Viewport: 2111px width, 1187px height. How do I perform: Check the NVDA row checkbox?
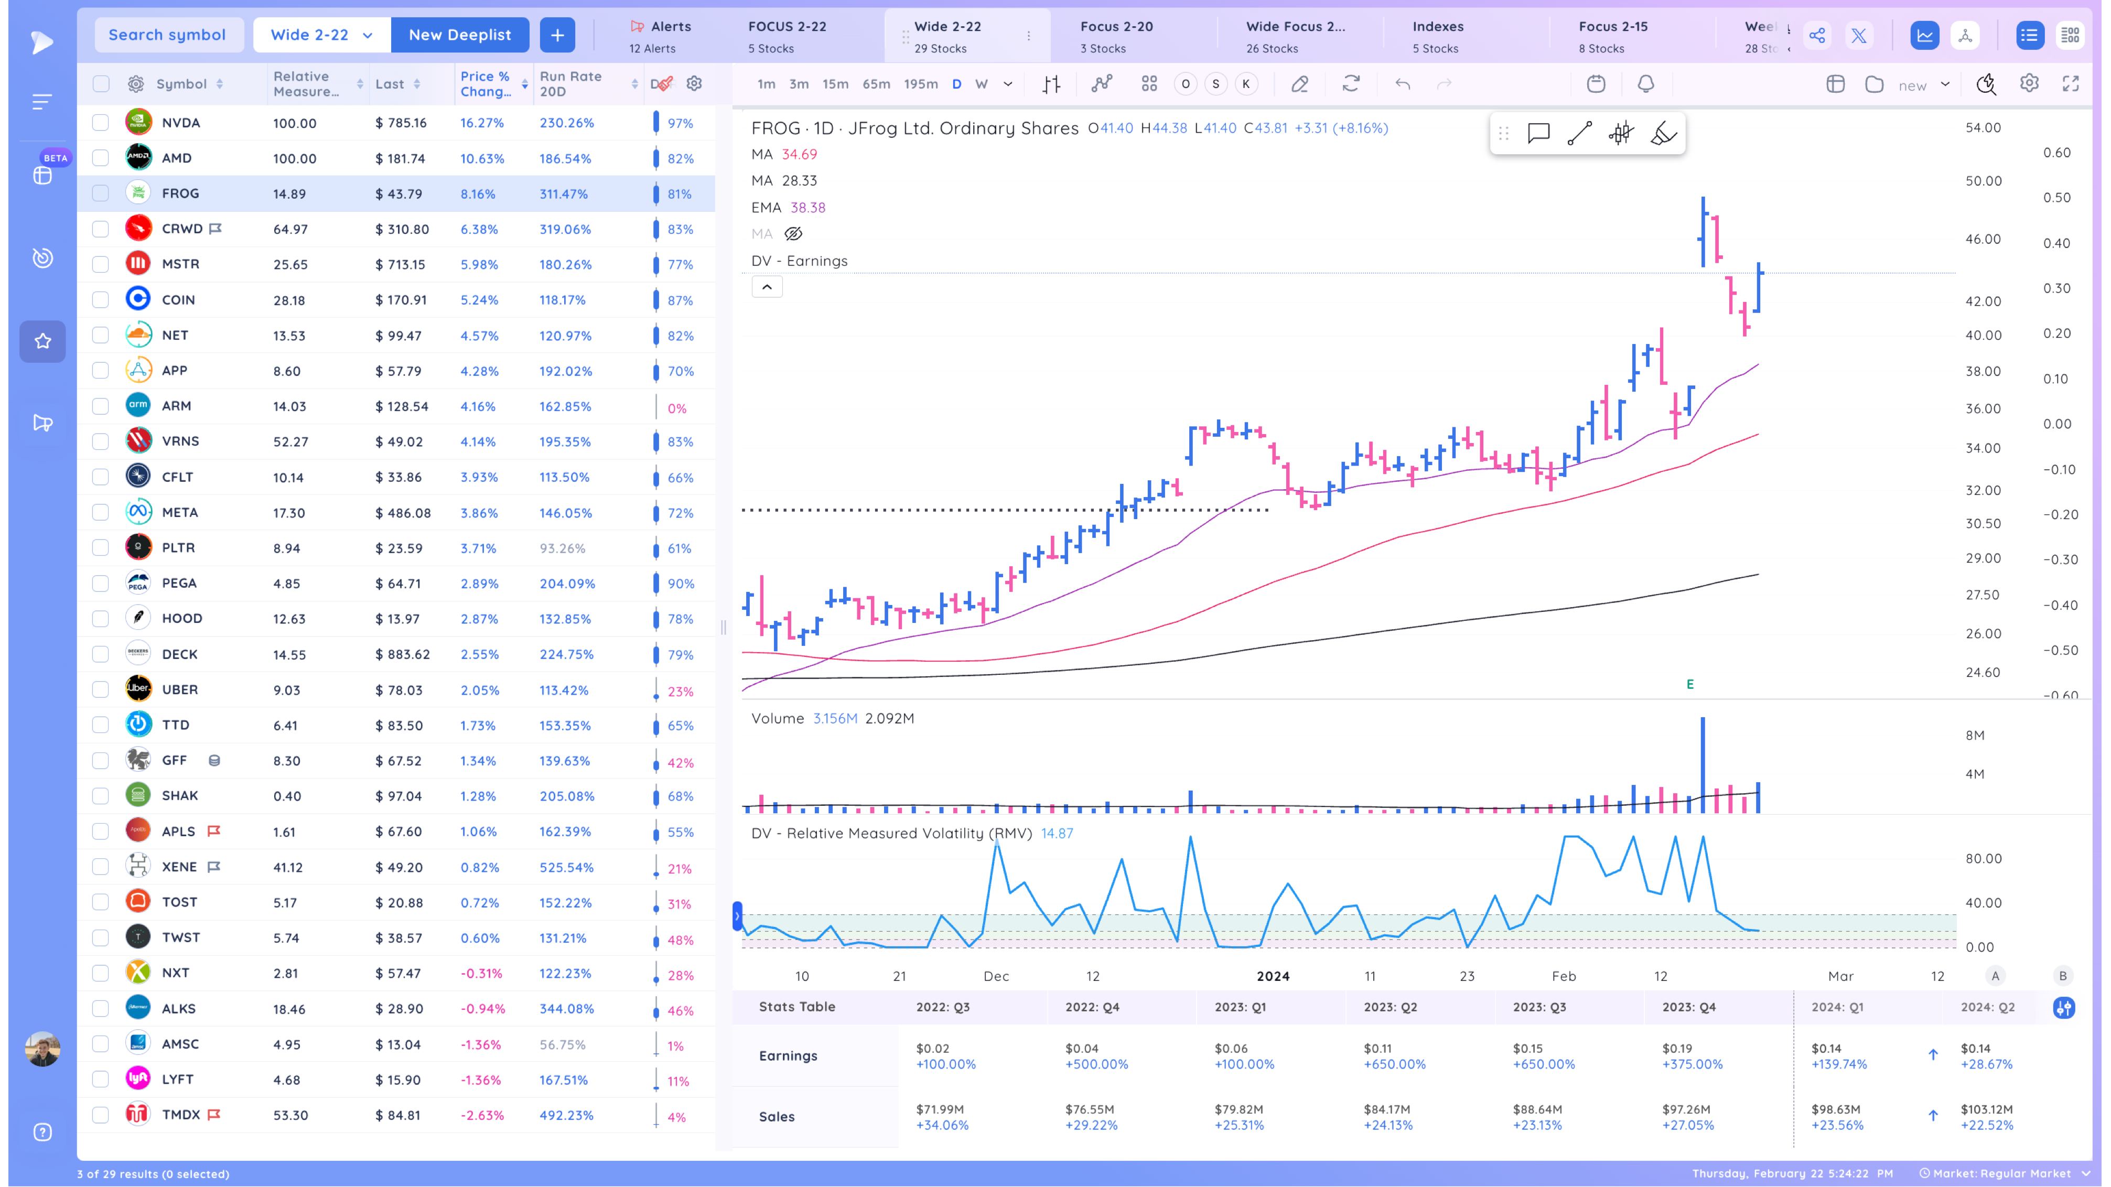click(x=100, y=123)
